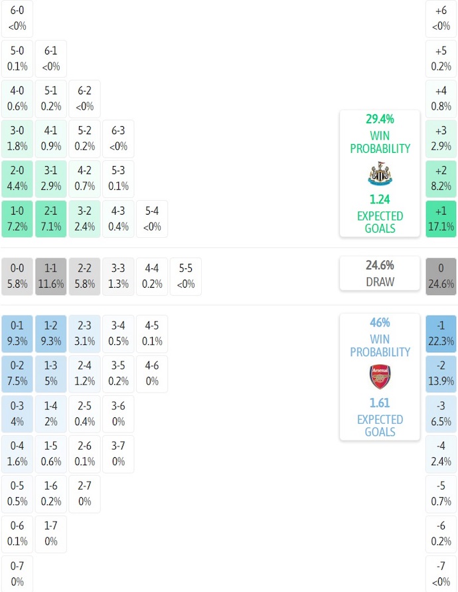Select the +2 goal margin cell

[x=441, y=179]
